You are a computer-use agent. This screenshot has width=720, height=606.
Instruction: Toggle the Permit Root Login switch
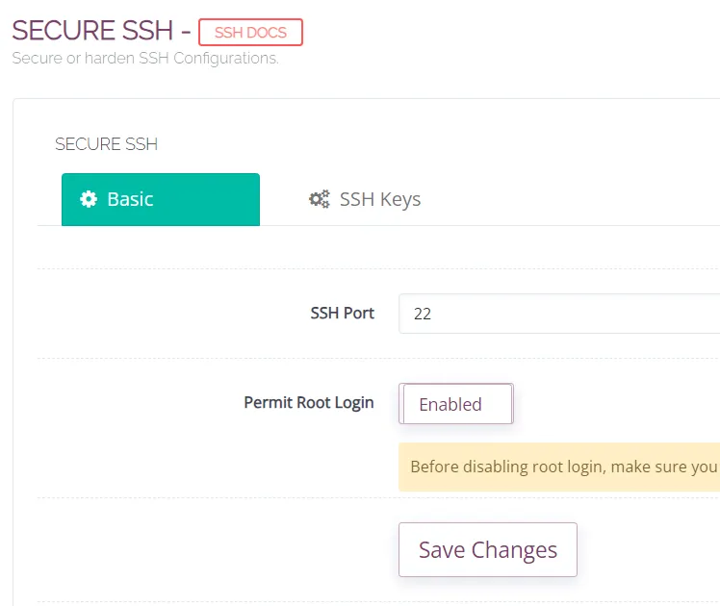456,404
